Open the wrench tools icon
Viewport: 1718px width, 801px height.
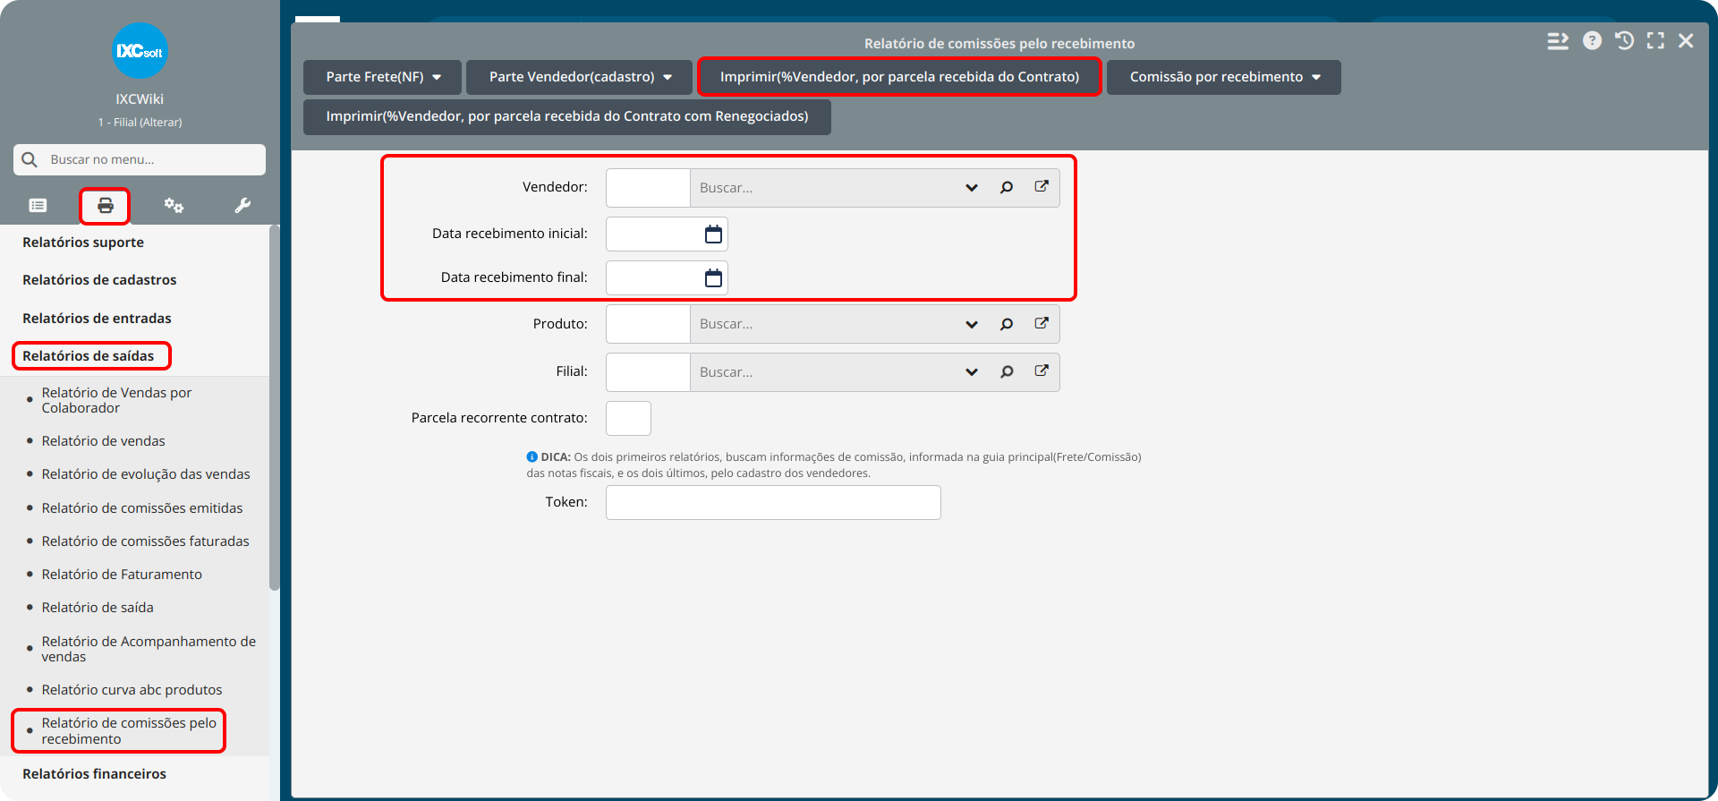click(242, 206)
